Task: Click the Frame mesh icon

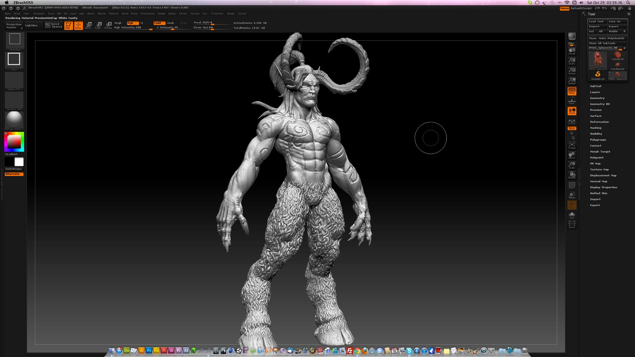Action: (x=572, y=145)
